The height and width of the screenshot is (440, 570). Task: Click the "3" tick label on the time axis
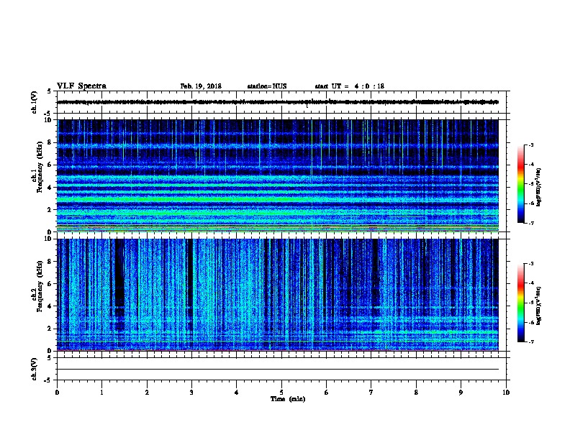(x=191, y=393)
